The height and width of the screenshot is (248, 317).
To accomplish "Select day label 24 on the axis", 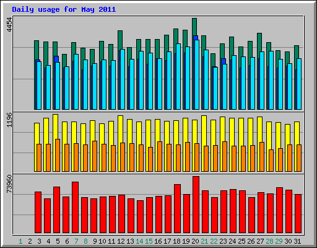I will click(232, 241).
